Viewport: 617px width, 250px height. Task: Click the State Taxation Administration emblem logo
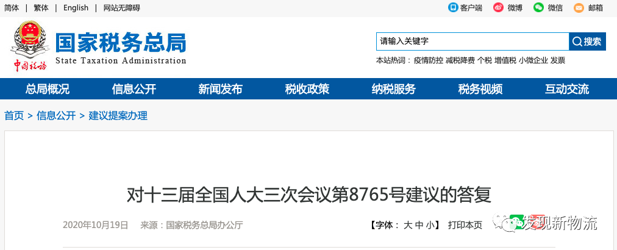[30, 46]
